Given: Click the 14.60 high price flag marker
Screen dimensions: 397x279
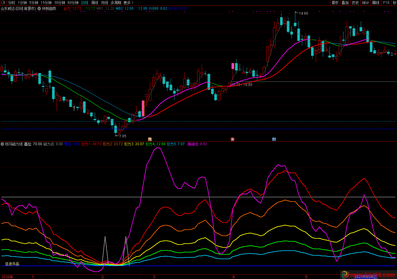Looking at the screenshot, I should [x=302, y=13].
